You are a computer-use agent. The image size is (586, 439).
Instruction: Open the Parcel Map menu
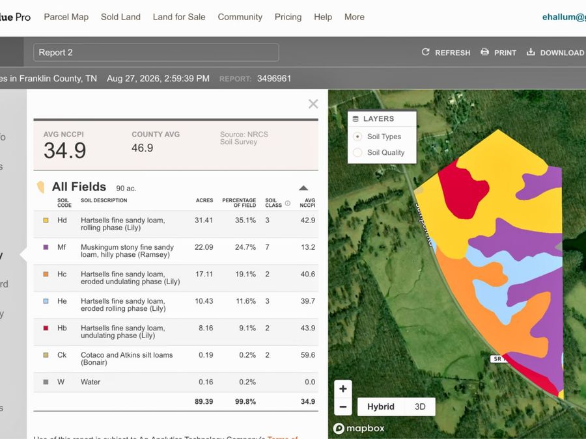pos(66,17)
